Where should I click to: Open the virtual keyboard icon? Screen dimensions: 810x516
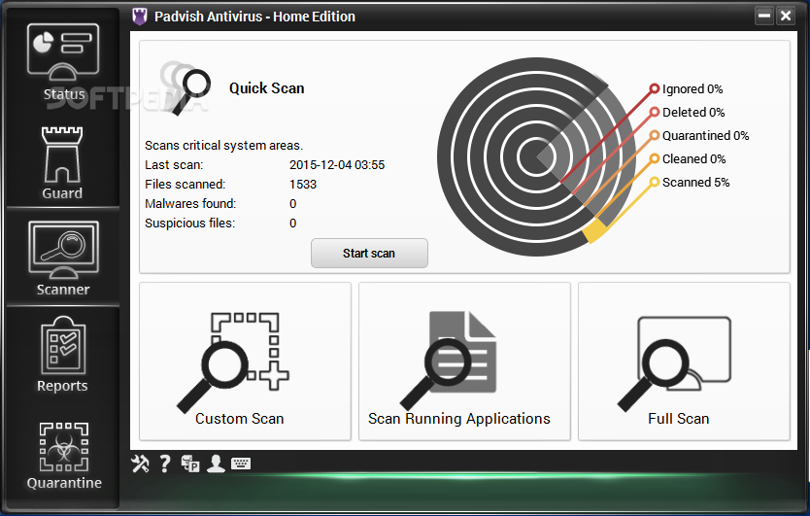coord(241,464)
